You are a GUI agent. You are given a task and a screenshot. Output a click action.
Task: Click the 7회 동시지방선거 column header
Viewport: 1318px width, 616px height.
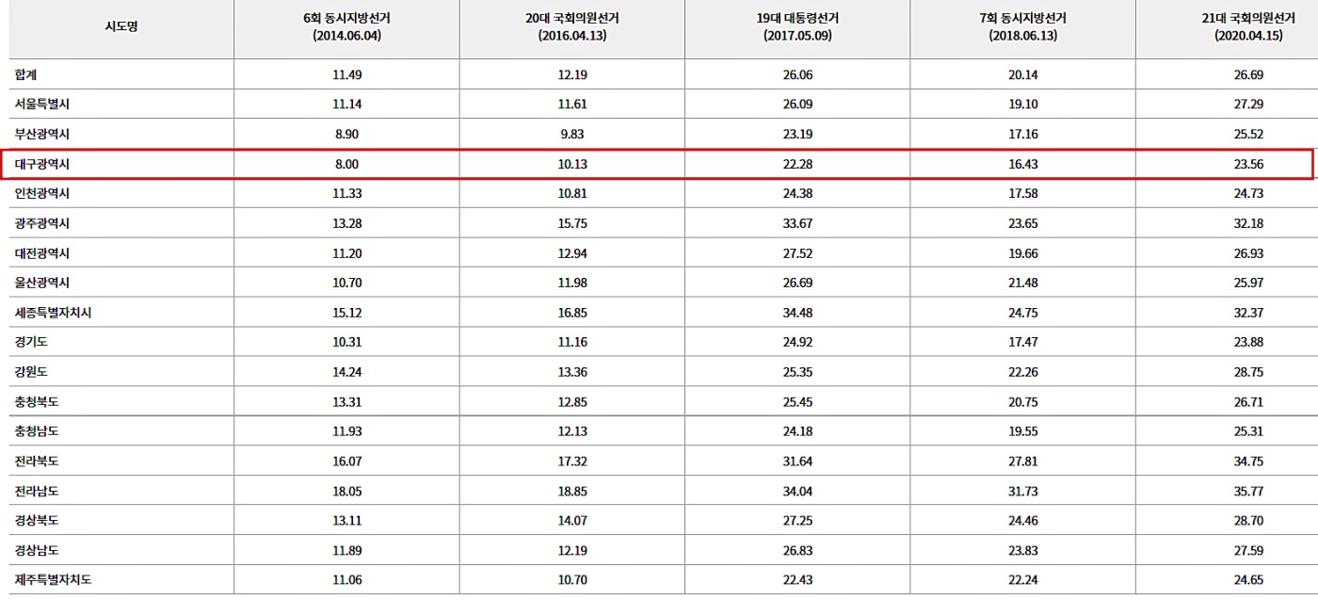click(x=1022, y=26)
